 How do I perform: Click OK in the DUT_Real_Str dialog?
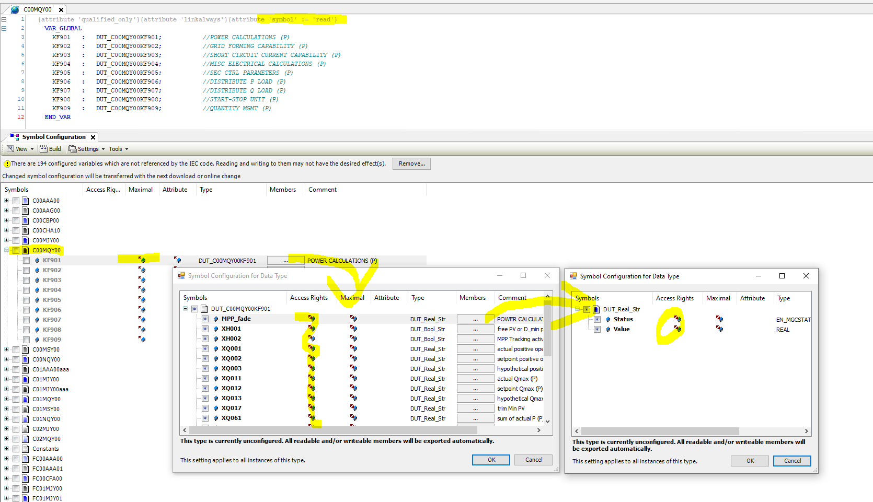[x=750, y=461]
